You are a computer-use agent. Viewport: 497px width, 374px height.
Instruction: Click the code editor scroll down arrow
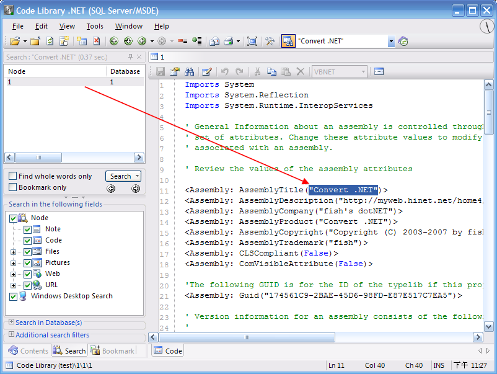489,326
